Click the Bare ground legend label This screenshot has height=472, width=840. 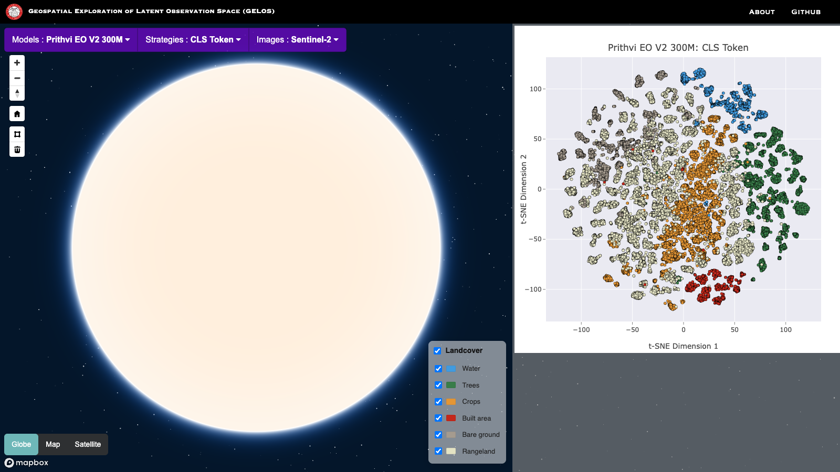tap(481, 435)
